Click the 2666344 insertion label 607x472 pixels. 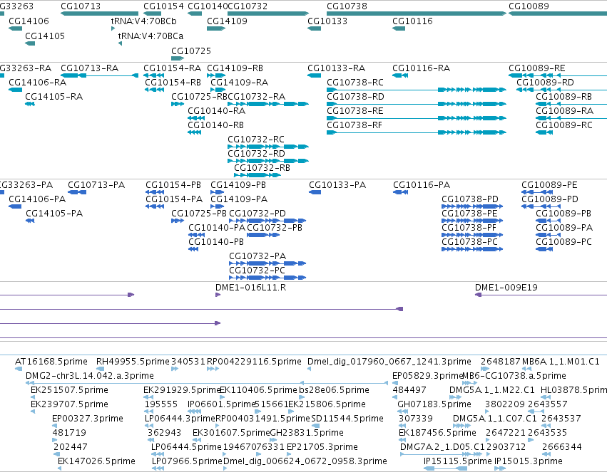click(x=562, y=447)
